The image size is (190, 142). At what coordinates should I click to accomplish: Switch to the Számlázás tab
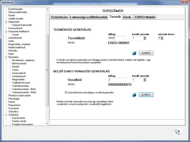click(x=59, y=17)
